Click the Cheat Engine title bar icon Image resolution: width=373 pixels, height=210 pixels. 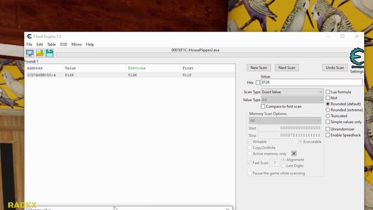(x=29, y=36)
